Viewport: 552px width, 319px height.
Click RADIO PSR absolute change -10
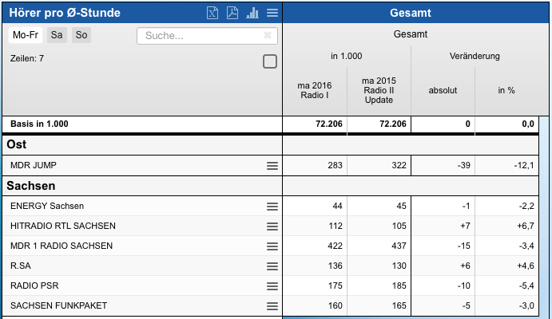[x=464, y=286]
